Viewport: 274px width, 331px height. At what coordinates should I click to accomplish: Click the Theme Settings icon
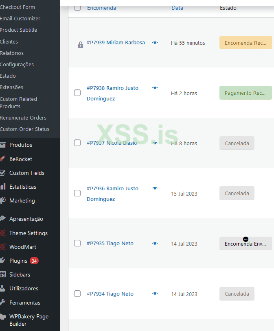click(x=3, y=233)
